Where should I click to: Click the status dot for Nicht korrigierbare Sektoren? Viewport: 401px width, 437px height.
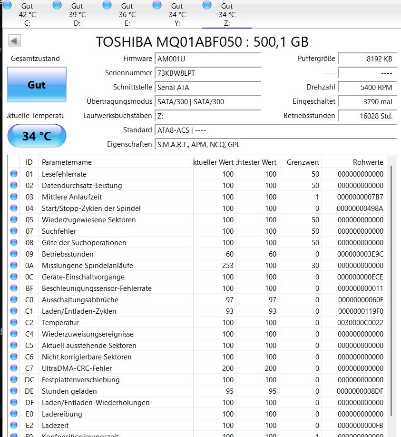point(14,357)
